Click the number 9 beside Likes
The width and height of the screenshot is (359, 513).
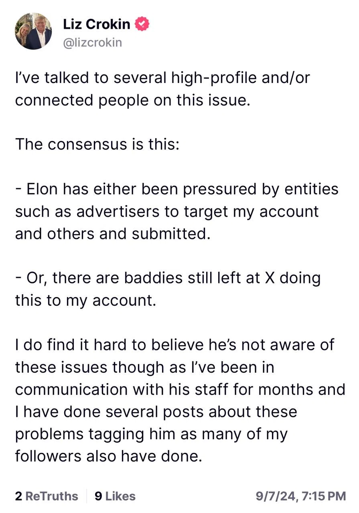(98, 496)
